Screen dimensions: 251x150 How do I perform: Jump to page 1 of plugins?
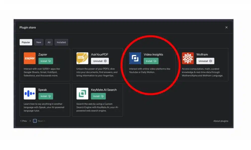[x=30, y=121]
